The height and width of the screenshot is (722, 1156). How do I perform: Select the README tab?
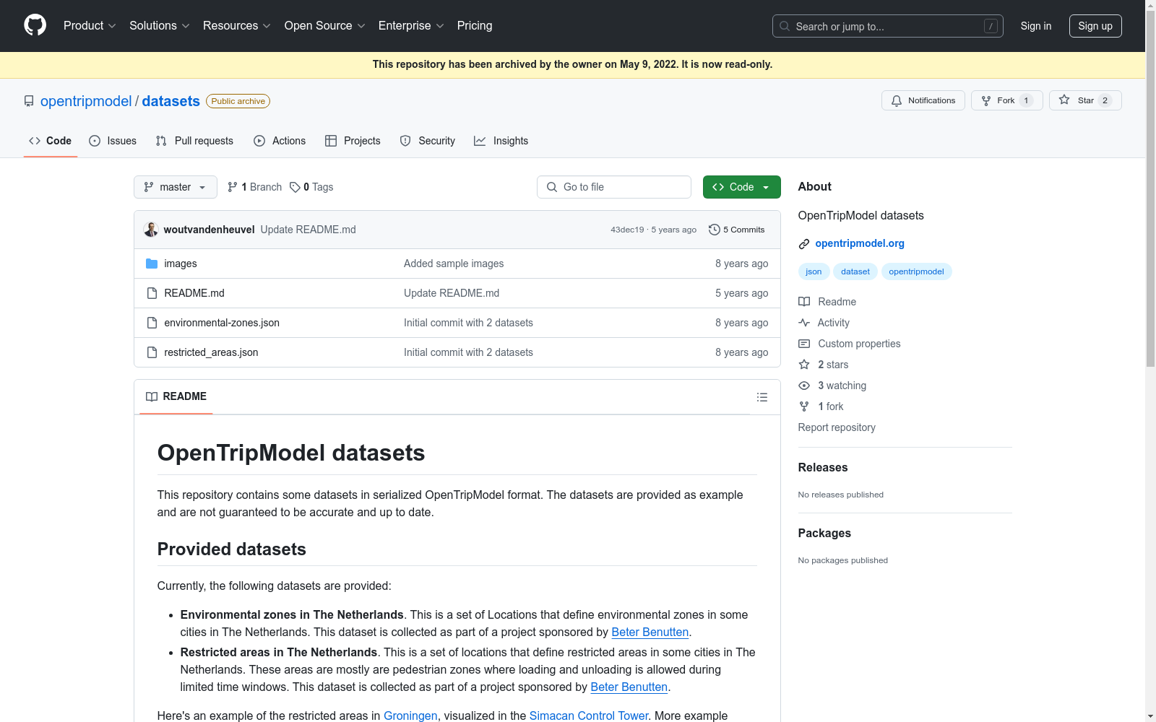point(176,396)
